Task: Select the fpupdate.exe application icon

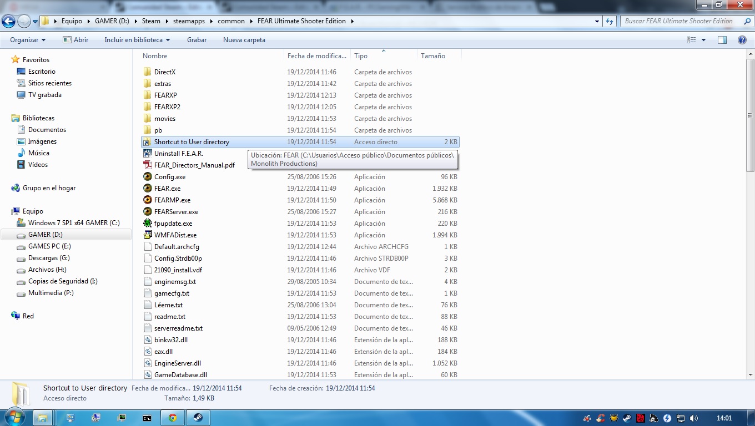Action: pyautogui.click(x=147, y=224)
